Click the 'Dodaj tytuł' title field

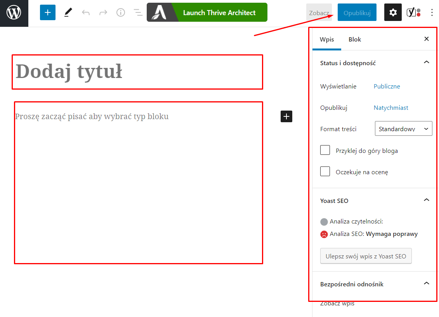coord(137,72)
